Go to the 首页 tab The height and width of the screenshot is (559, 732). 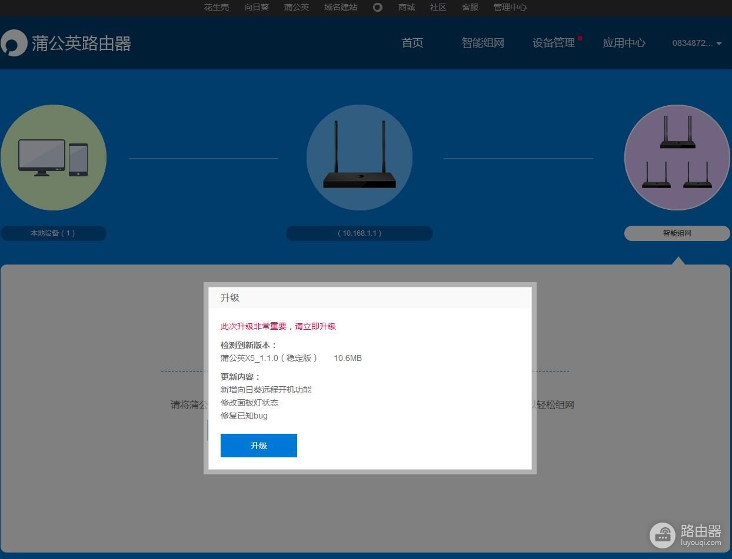(412, 43)
